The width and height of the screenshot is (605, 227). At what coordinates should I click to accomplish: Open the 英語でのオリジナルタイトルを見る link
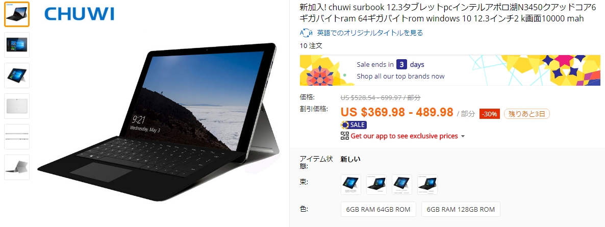point(370,33)
